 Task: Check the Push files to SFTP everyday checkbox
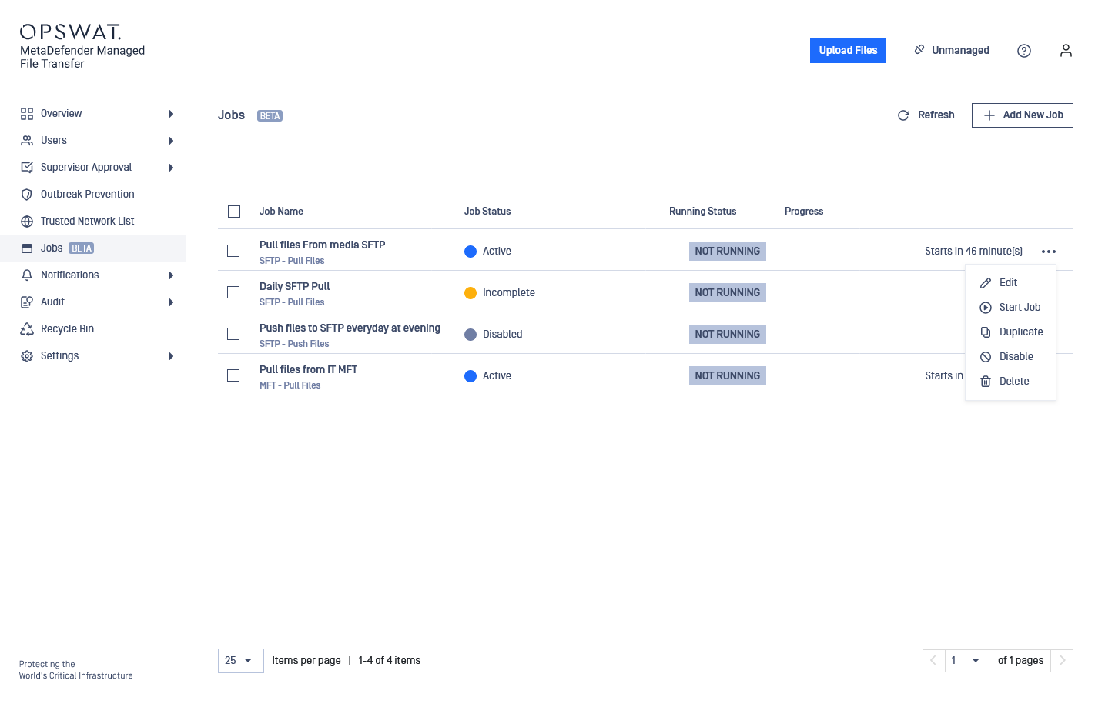pos(233,334)
